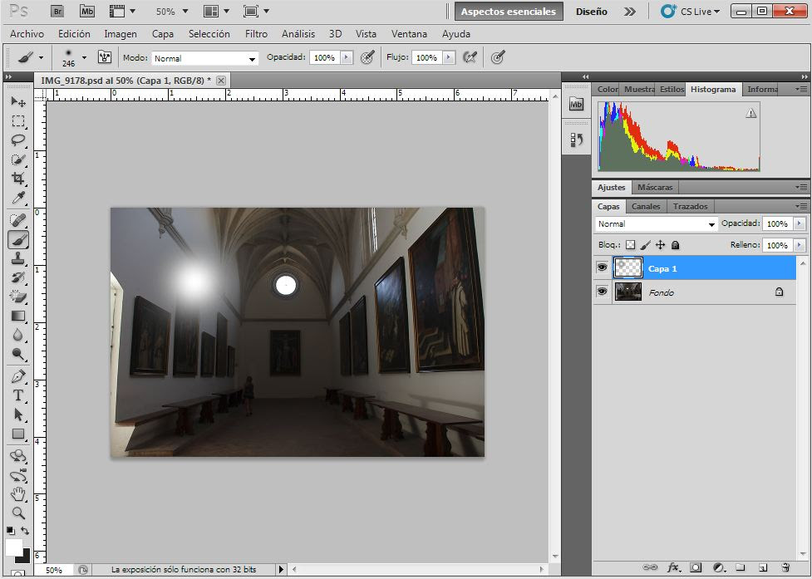The width and height of the screenshot is (812, 579).
Task: Select the Blur tool
Action: pos(18,335)
